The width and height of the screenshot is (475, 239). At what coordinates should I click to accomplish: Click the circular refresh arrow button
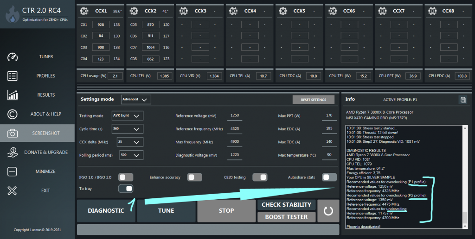pyautogui.click(x=328, y=211)
